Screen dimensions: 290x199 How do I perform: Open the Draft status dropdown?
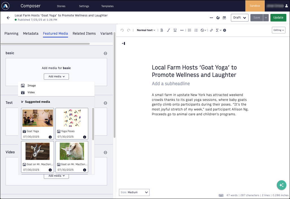[x=239, y=18]
